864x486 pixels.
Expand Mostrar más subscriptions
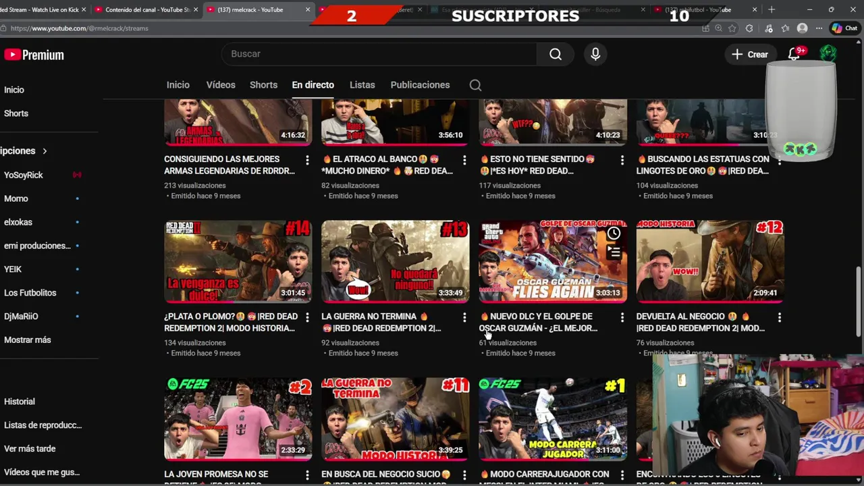click(x=27, y=340)
